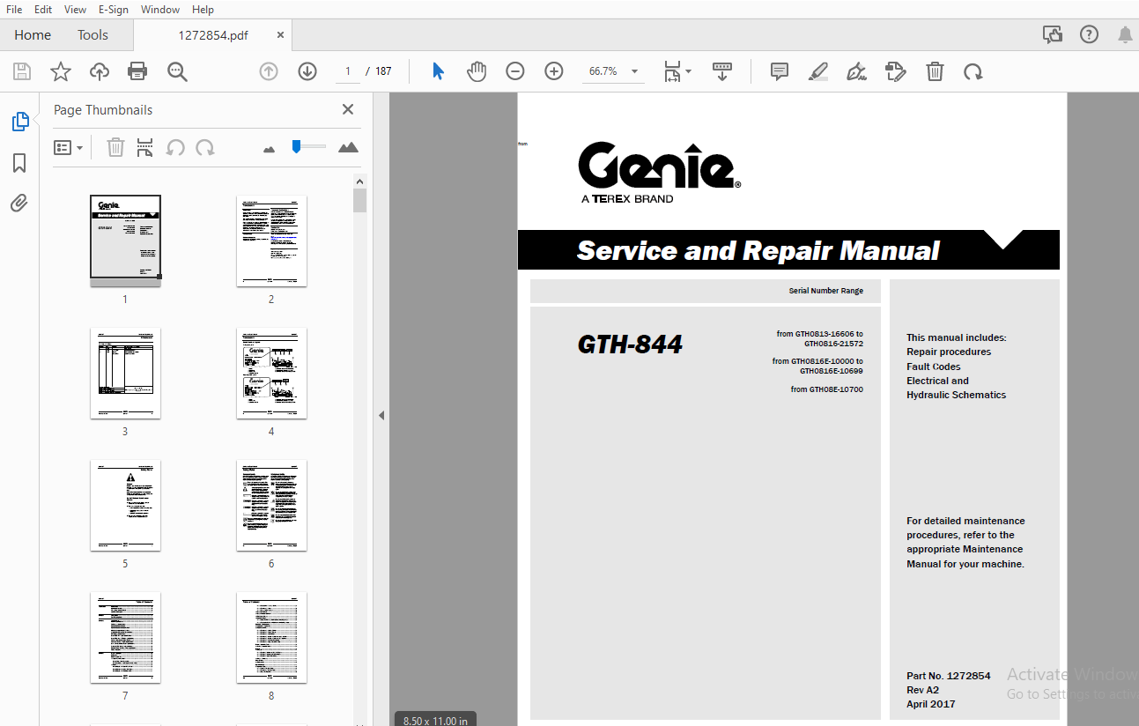This screenshot has height=726, width=1139.
Task: Open the Attachments paperclip panel
Action: click(19, 204)
